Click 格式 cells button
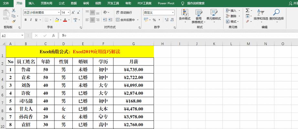Screen dimensions: 298x129 (233, 22)
